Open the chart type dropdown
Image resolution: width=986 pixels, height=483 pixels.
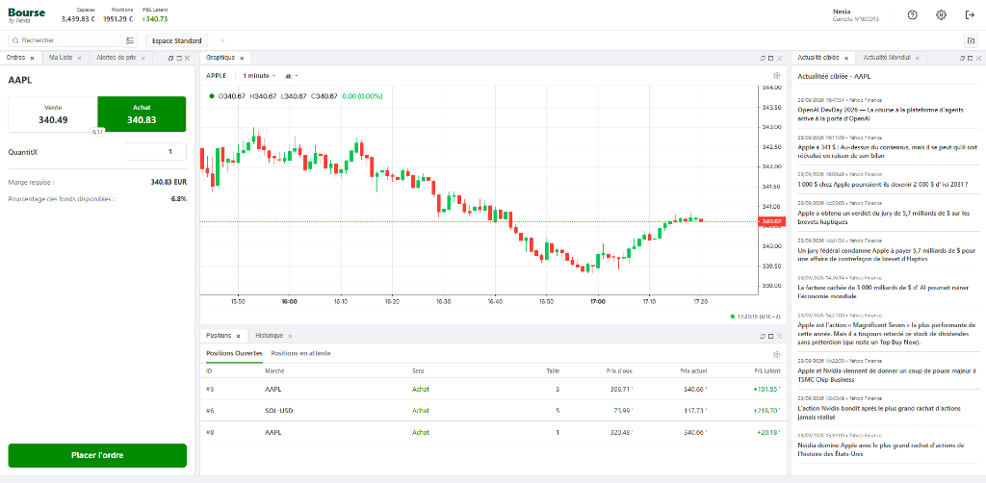click(x=292, y=75)
